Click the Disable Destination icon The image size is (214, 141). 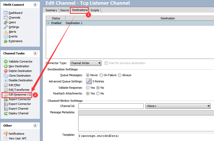coord(5,80)
